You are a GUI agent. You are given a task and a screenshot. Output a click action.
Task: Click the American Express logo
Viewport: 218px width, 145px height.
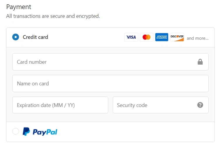point(162,37)
